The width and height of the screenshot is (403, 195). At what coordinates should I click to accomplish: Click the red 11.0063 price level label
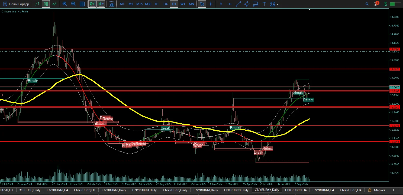click(x=394, y=141)
